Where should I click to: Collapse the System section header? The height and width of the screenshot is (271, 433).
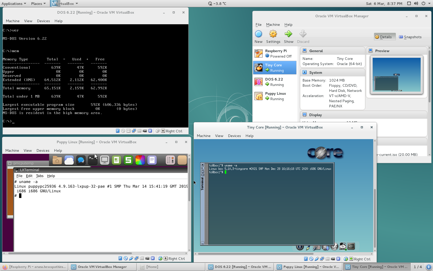(332, 73)
